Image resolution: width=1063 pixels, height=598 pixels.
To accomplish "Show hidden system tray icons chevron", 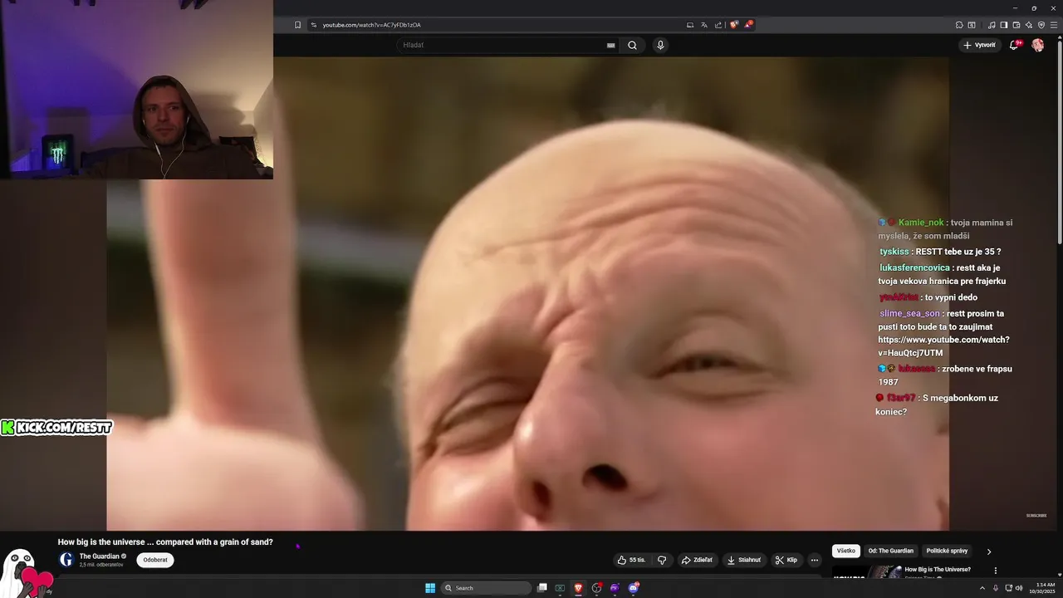I will point(984,588).
